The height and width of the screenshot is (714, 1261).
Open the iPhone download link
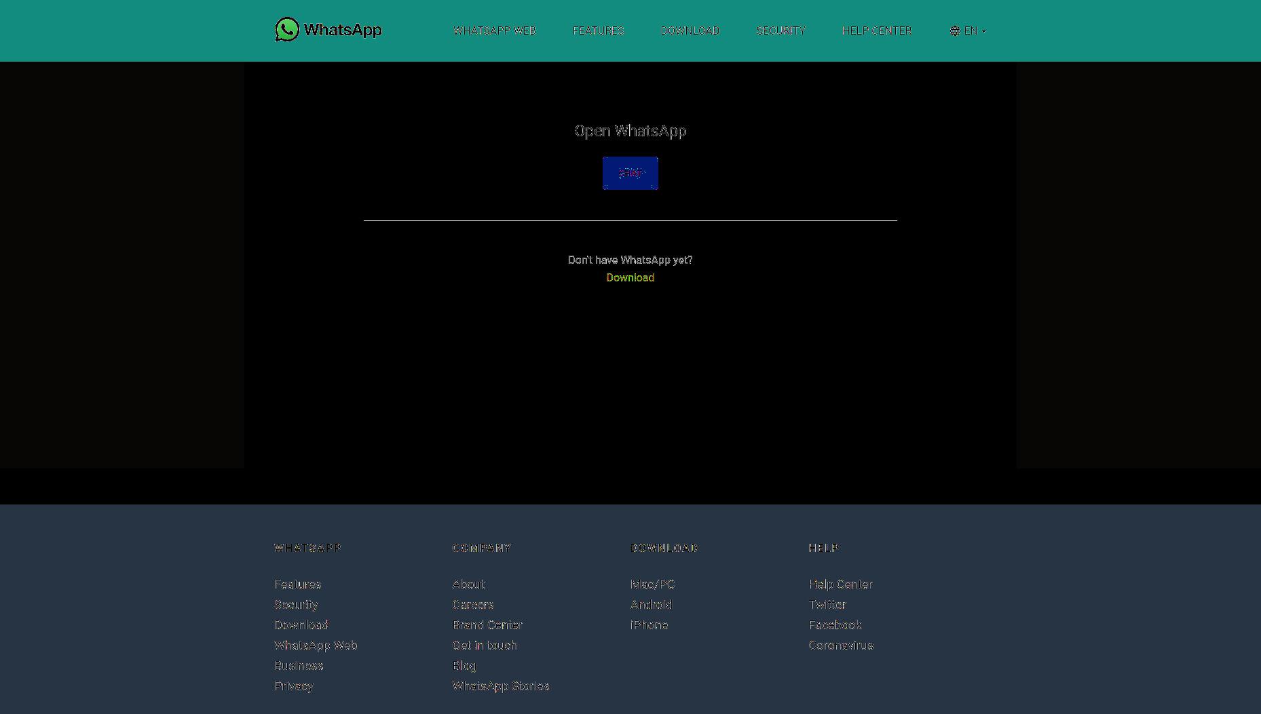[650, 624]
